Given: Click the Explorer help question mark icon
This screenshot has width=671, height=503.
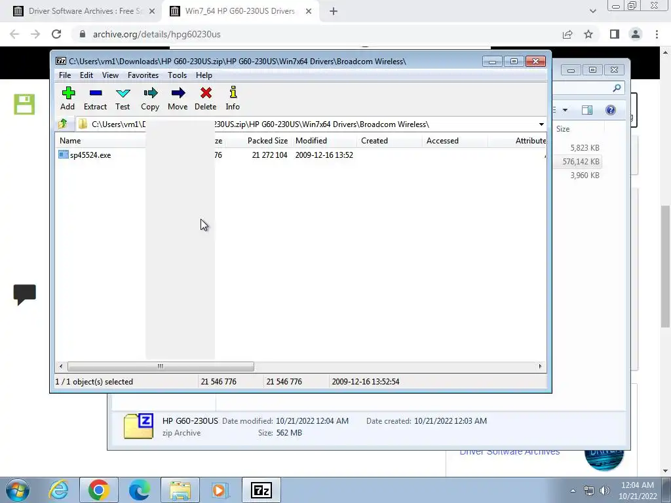Looking at the screenshot, I should [x=611, y=110].
